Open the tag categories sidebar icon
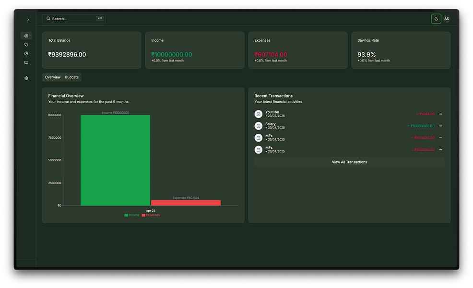This screenshot has width=473, height=288. click(26, 45)
